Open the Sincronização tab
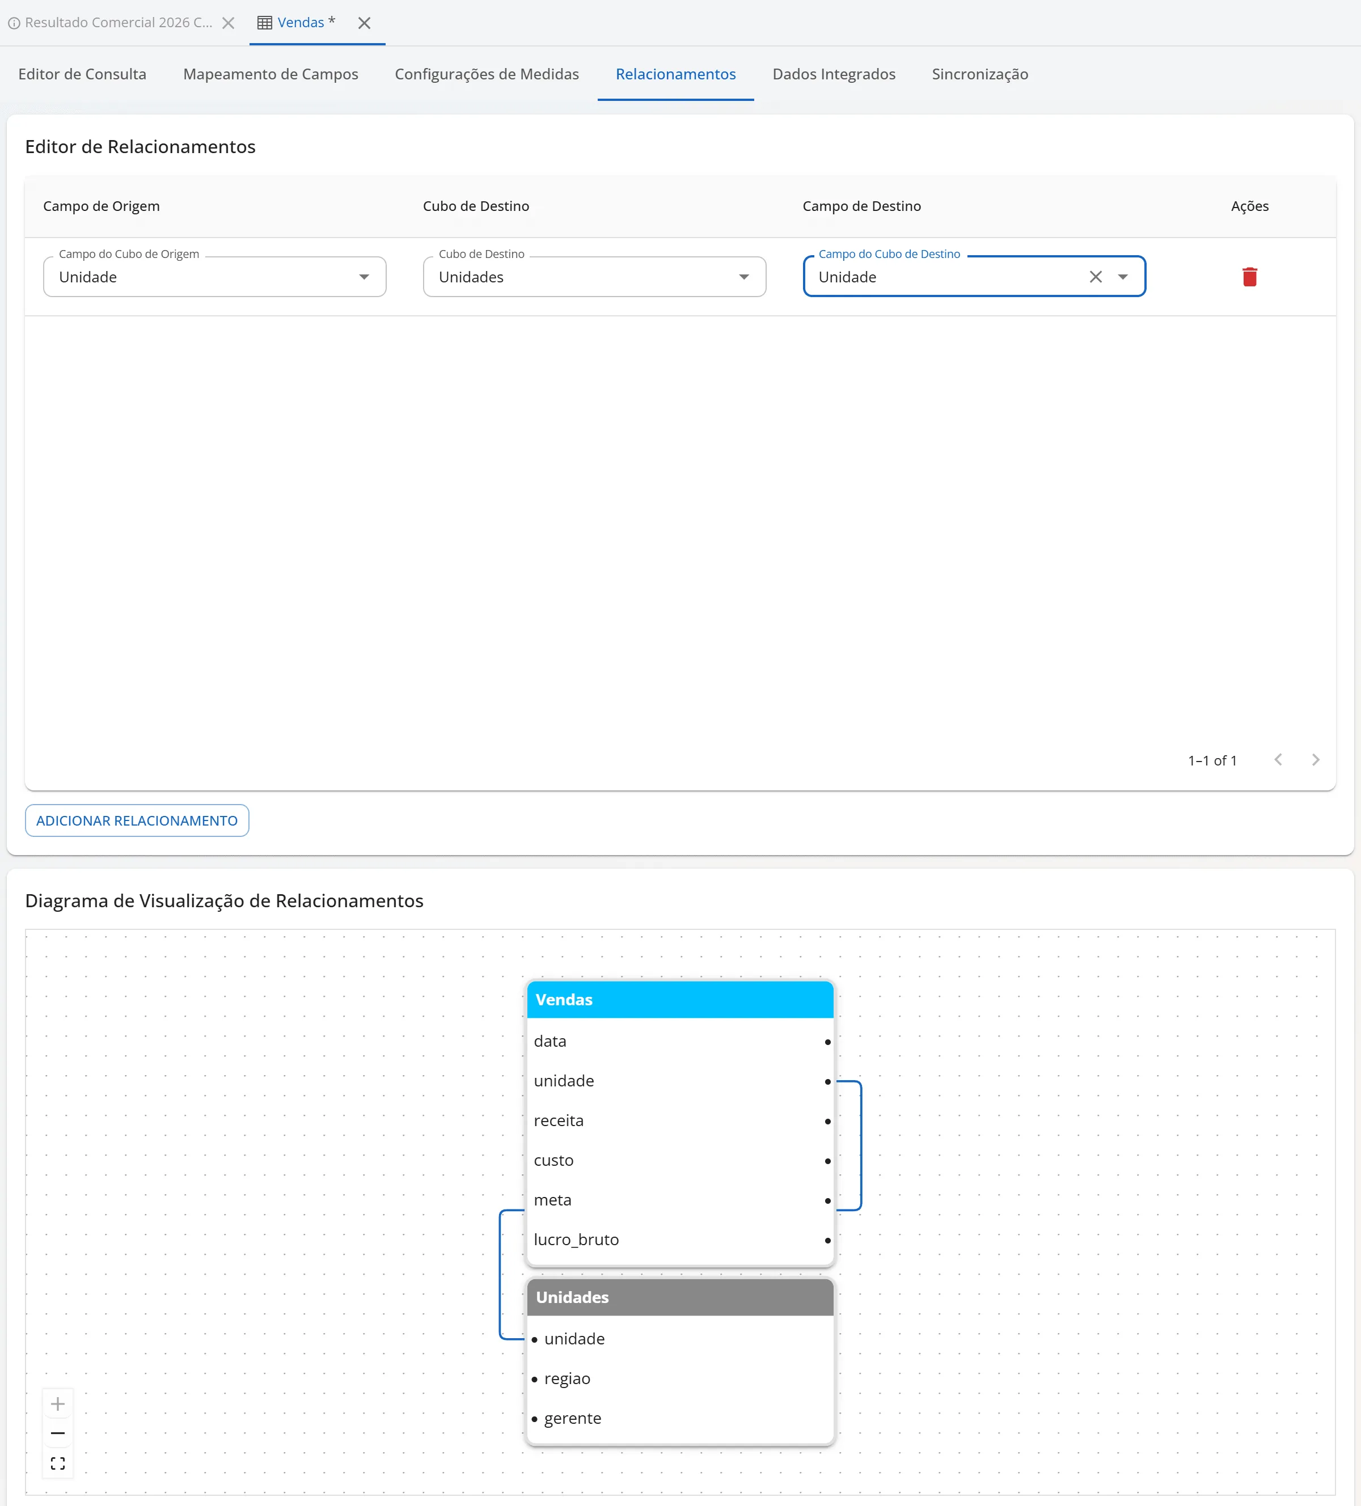This screenshot has height=1506, width=1361. point(979,74)
